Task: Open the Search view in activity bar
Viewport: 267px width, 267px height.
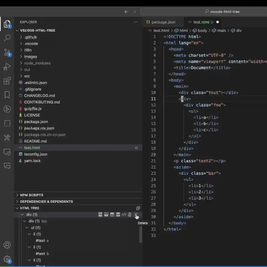Action: 7,38
